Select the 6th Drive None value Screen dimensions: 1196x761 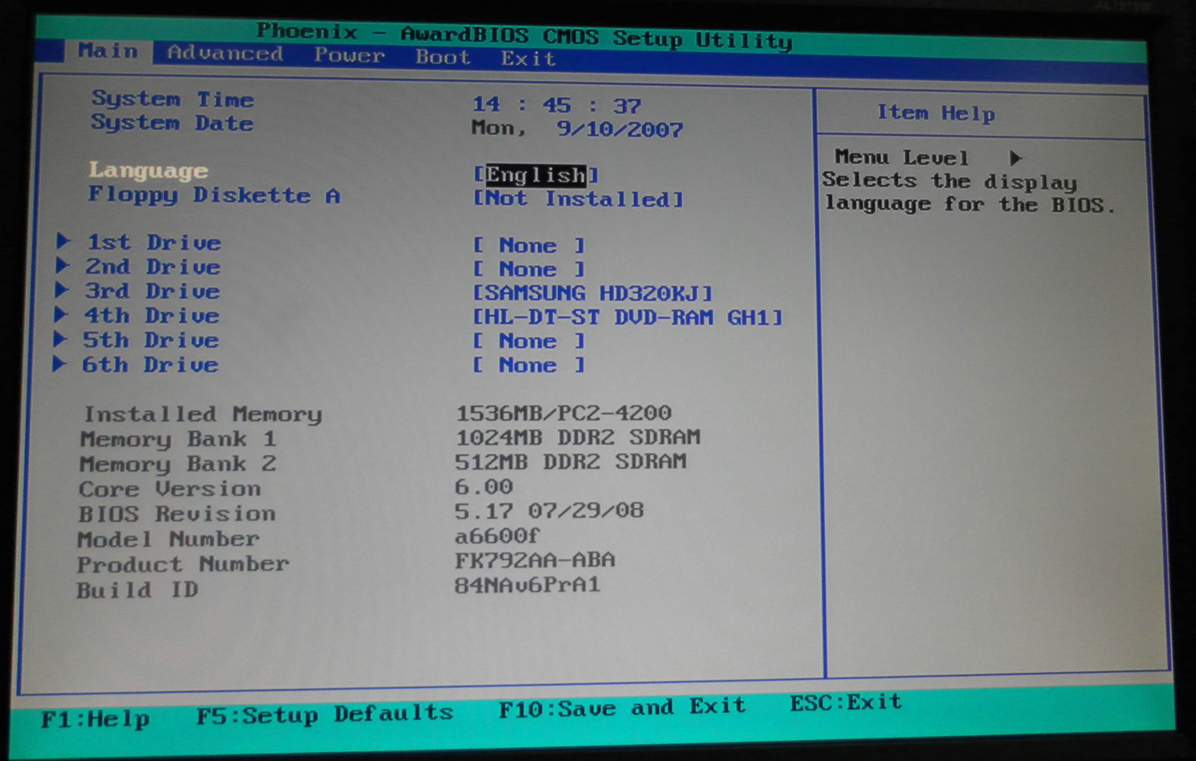click(529, 365)
